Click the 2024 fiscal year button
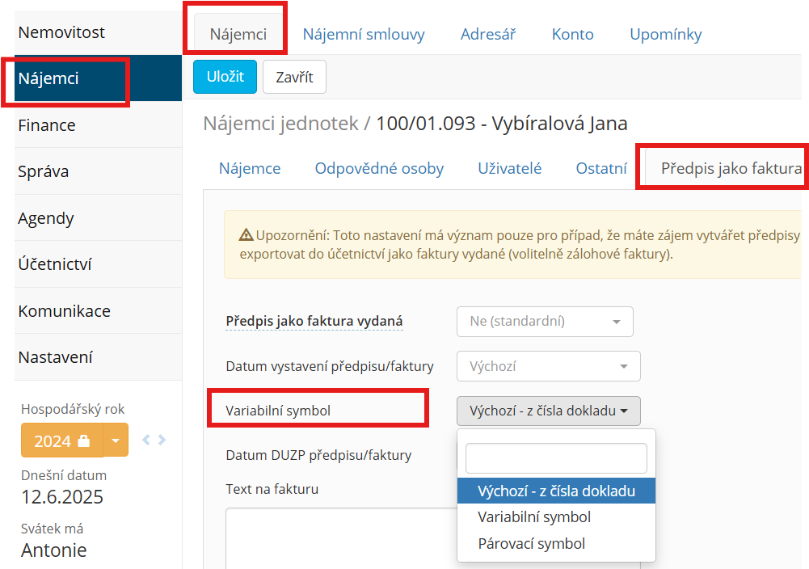This screenshot has height=569, width=809. 62,440
